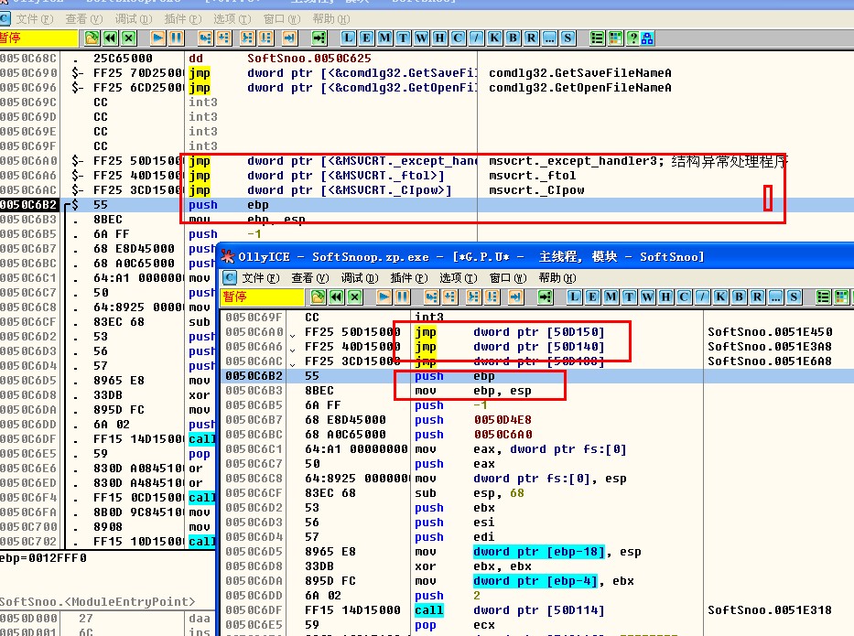This screenshot has height=636, width=854.
Task: Open Run trace ellipsis button, SoftSnoop.zp.exe window
Action: tap(776, 296)
